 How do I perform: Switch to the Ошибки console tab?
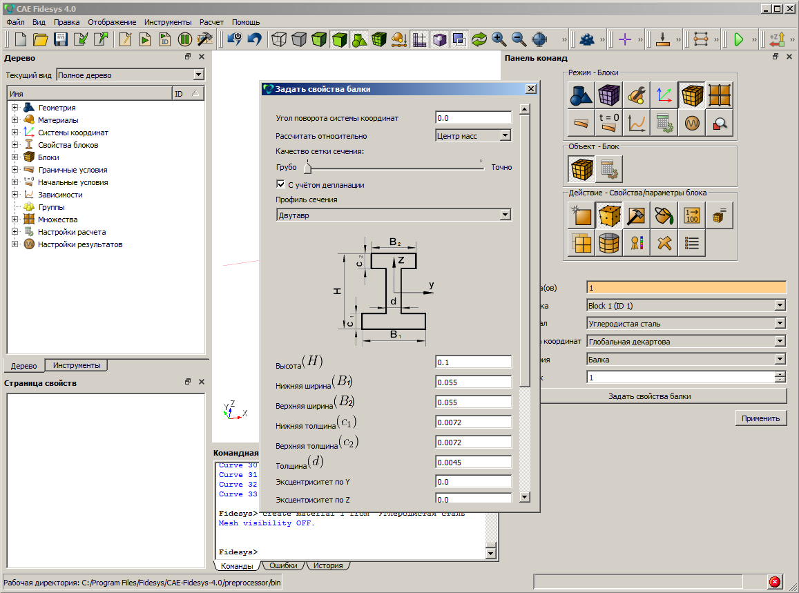tap(283, 565)
